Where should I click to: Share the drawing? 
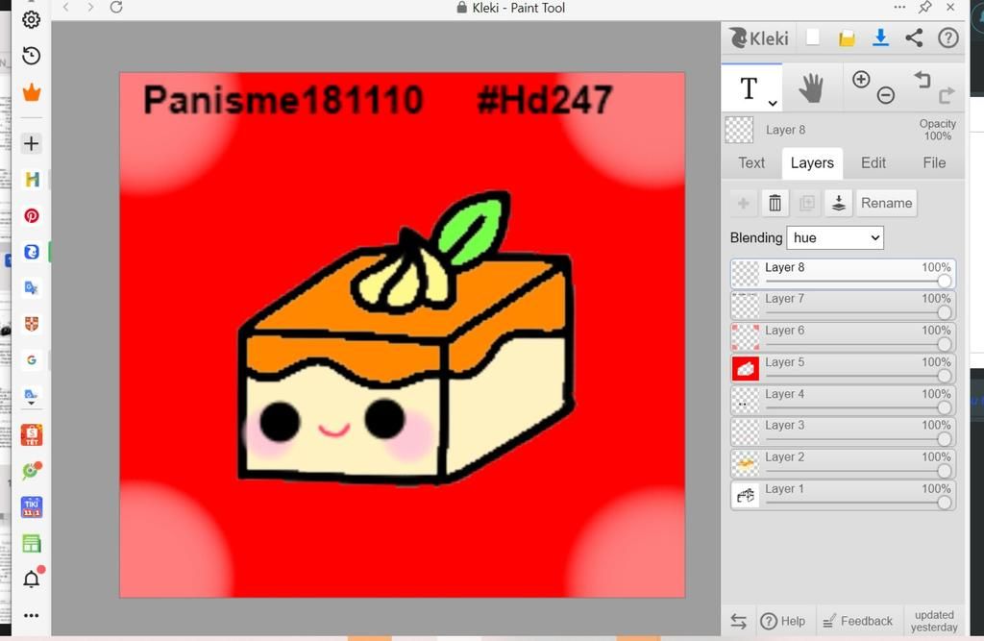pos(915,37)
